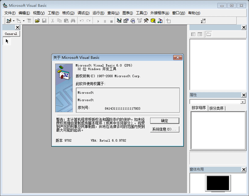The width and height of the screenshot is (249, 196).
Task: Expand the Add Form dropdown arrow
Action: (24, 21)
